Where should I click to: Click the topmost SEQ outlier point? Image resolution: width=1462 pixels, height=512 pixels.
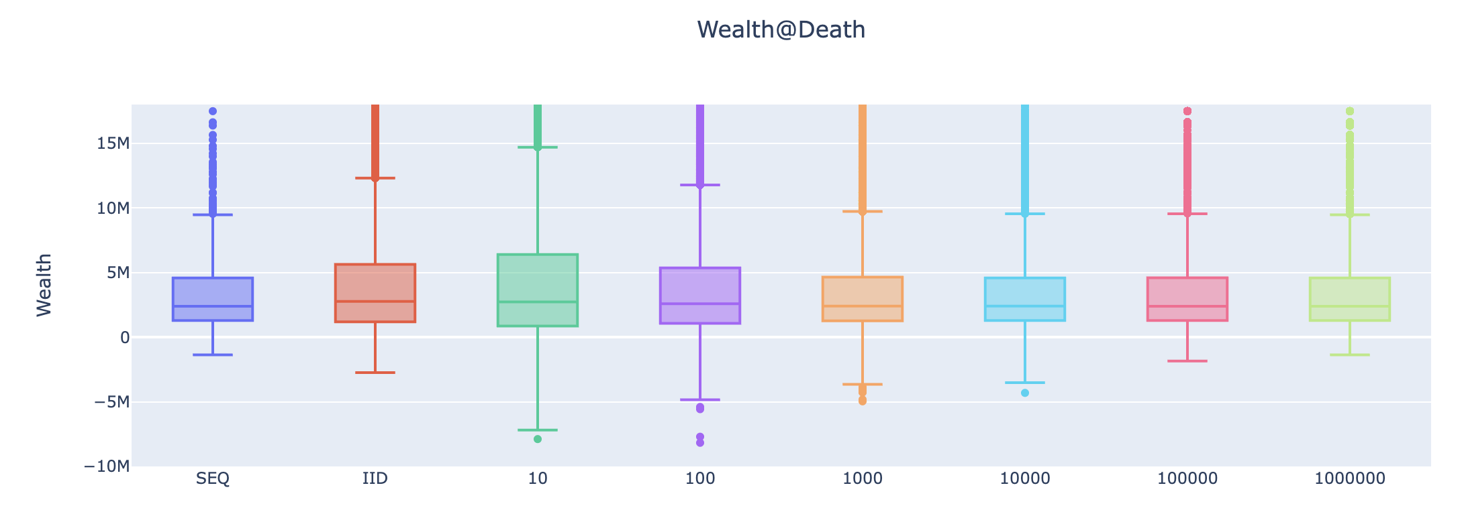(x=213, y=111)
